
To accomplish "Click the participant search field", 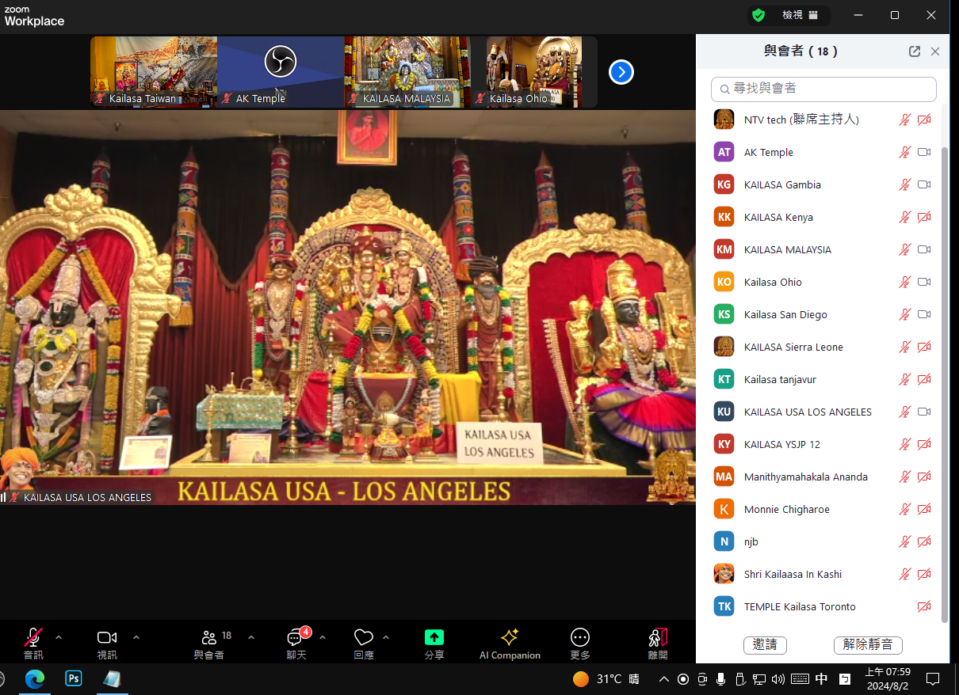I will [x=824, y=89].
